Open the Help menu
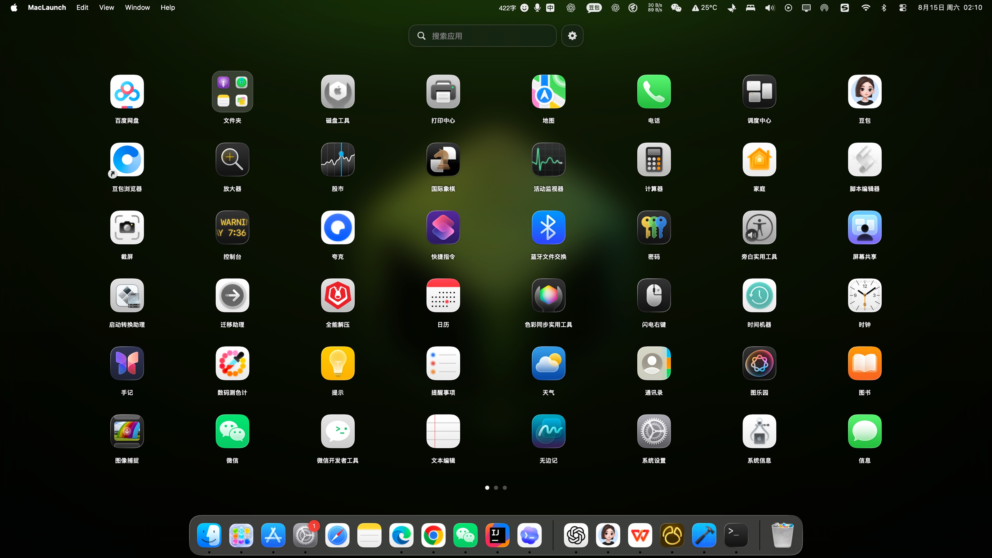 point(167,7)
